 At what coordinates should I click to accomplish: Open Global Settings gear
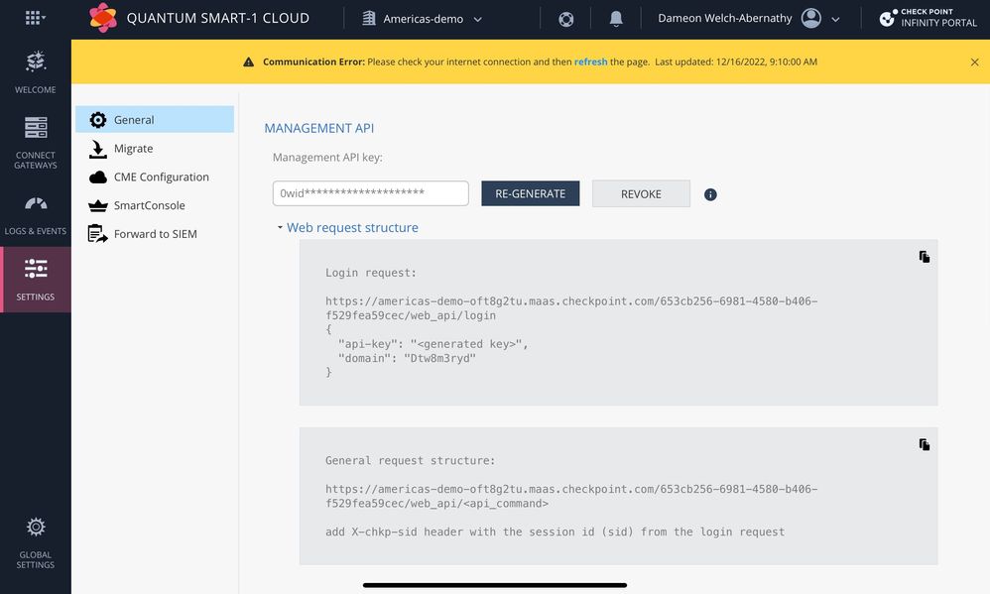[x=36, y=542]
